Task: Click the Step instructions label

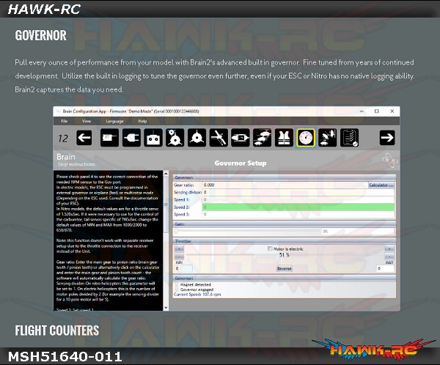Action: (76, 164)
